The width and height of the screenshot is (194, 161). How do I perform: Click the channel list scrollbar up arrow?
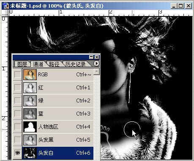coord(96,72)
